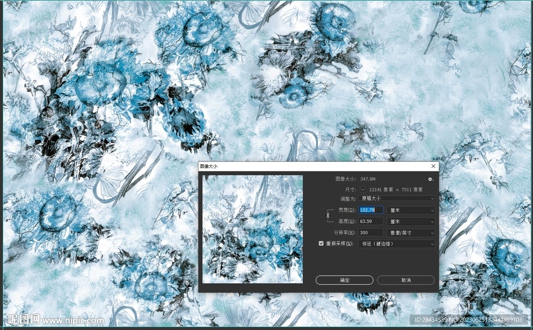Click the 分辨率 resolution input field
This screenshot has width=533, height=330.
tap(371, 233)
